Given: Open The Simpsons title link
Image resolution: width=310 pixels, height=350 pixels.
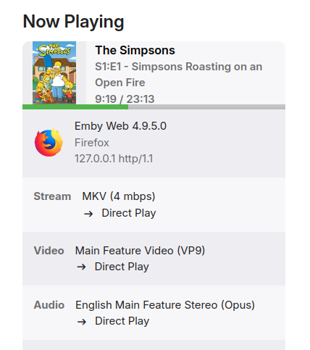Looking at the screenshot, I should (135, 50).
